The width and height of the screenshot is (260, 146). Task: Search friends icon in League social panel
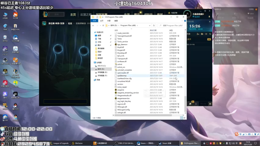tap(210, 34)
